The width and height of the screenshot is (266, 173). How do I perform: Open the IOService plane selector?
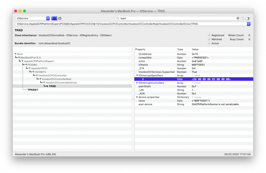pos(32,18)
